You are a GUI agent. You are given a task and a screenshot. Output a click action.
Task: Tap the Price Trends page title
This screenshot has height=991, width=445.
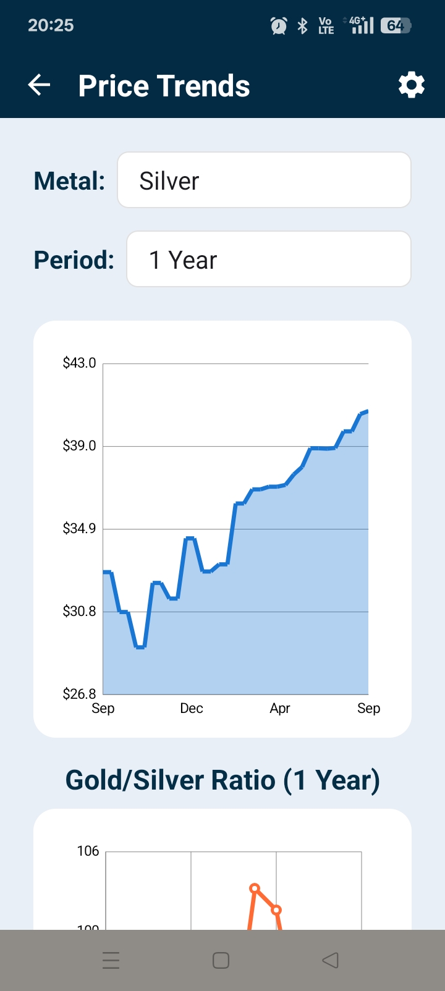(164, 86)
